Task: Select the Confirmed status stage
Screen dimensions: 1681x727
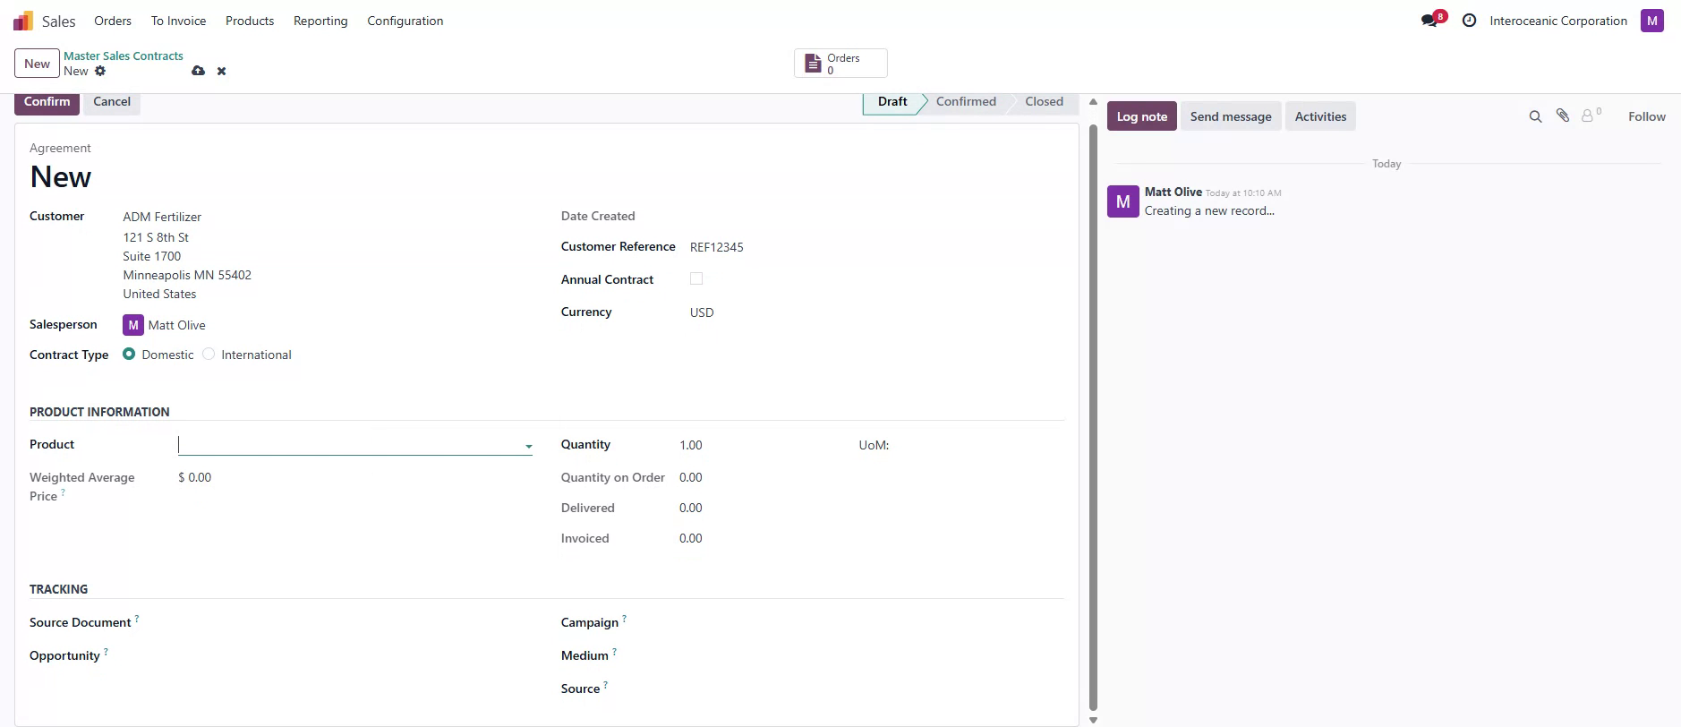Action: (966, 102)
